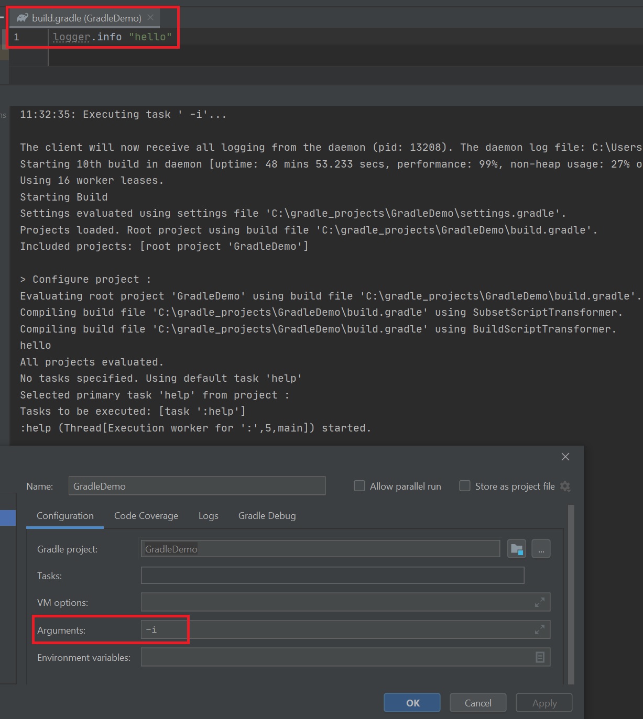
Task: Click the ellipsis browse button for Gradle project
Action: coord(541,549)
